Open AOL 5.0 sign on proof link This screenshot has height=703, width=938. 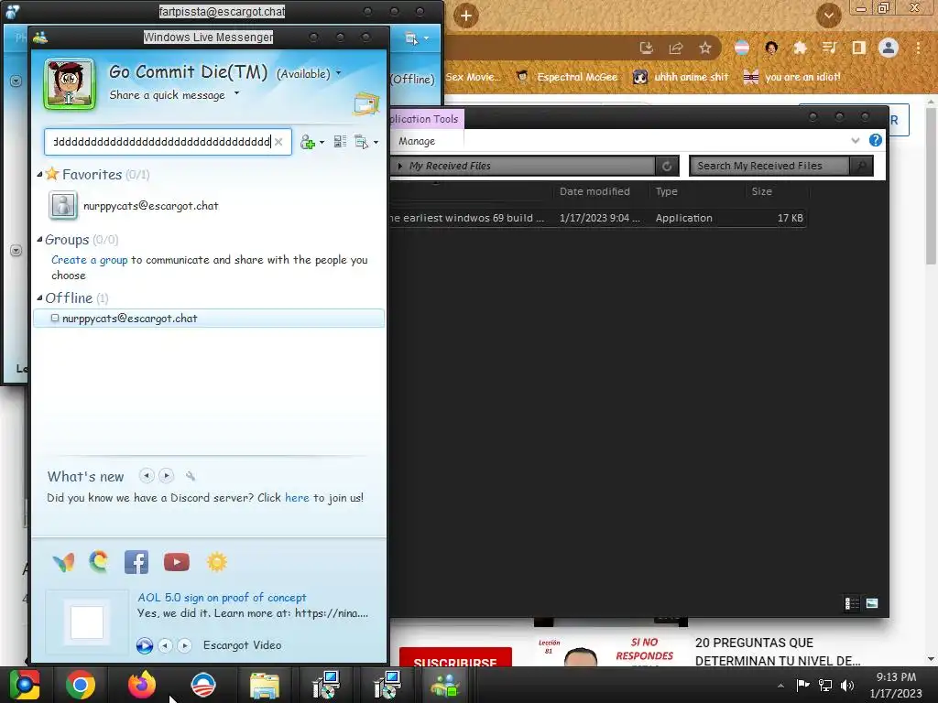pos(222,597)
